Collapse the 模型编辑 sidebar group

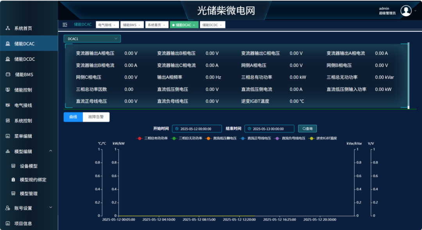click(50, 151)
